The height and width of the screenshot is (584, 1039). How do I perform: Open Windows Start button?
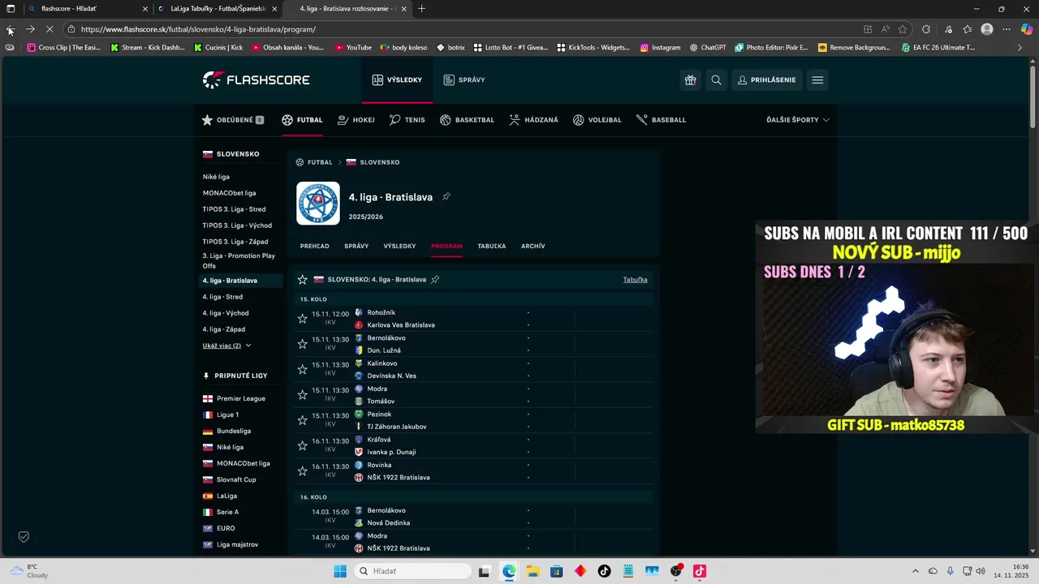(x=340, y=571)
